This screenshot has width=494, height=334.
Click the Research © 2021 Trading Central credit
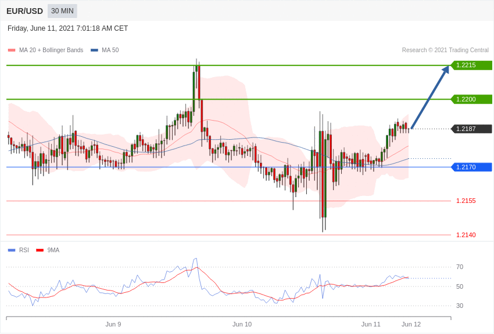pyautogui.click(x=445, y=50)
